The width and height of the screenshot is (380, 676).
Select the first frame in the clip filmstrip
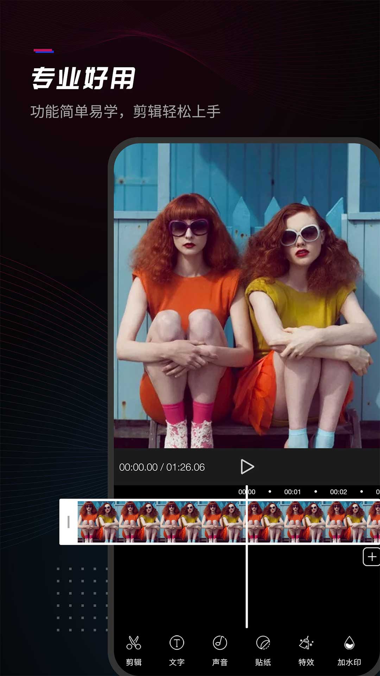(x=98, y=522)
